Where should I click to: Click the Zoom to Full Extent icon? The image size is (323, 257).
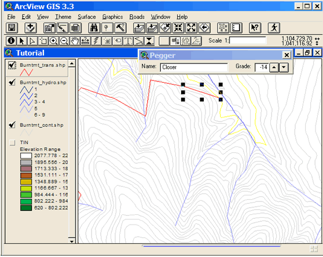pos(139,28)
